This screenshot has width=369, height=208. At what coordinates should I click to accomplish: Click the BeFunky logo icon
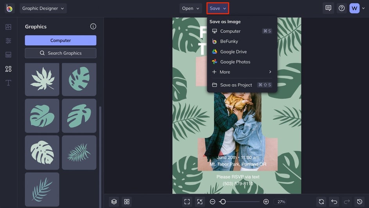tap(9, 9)
